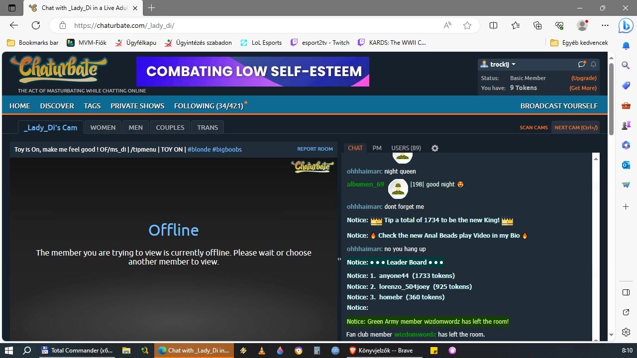
Task: Switch to the PM tab
Action: (x=377, y=148)
